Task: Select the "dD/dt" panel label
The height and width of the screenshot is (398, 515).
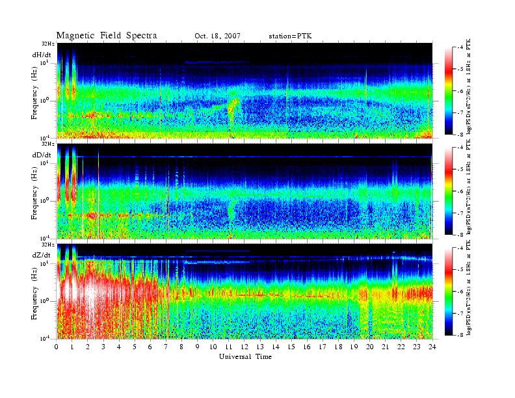Action: pyautogui.click(x=42, y=155)
